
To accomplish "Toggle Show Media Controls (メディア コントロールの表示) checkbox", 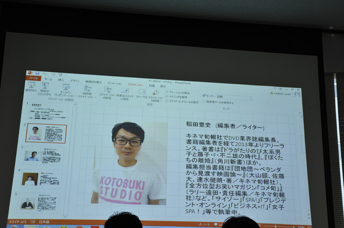I will 167,101.
